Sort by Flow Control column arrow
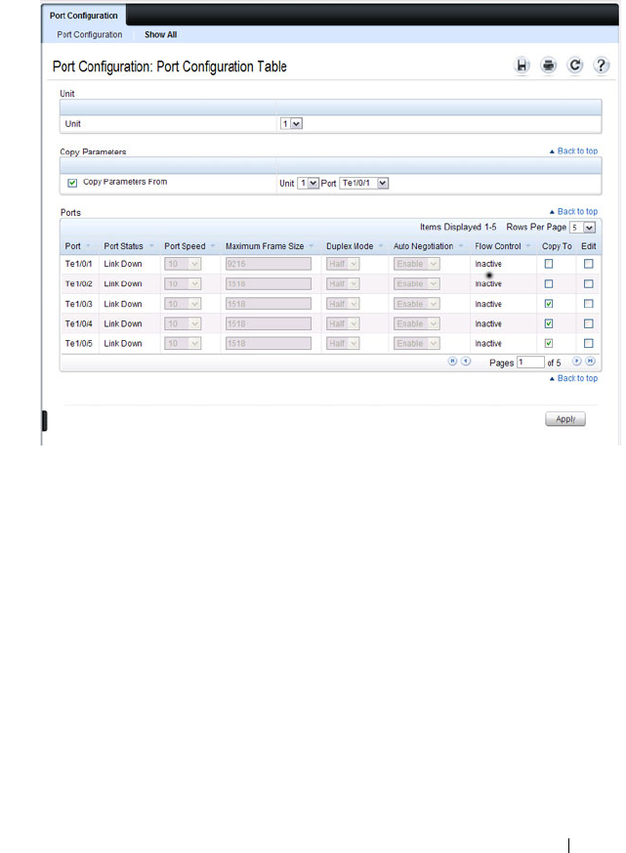626x853 pixels. click(x=528, y=246)
